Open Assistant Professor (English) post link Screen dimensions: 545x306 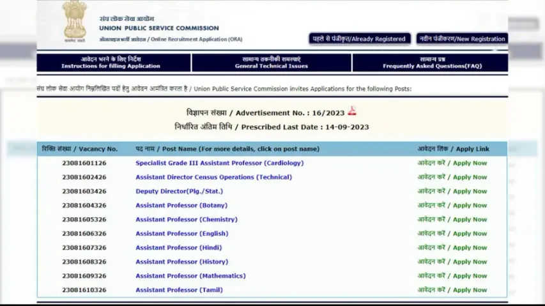181,234
